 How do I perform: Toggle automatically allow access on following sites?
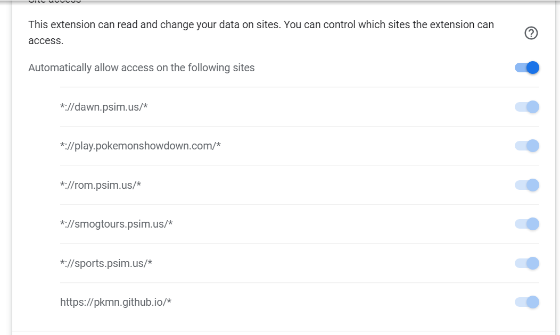coord(527,68)
